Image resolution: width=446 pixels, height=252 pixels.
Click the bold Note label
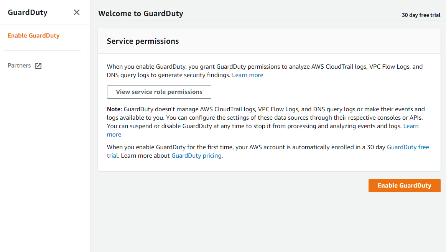[114, 109]
